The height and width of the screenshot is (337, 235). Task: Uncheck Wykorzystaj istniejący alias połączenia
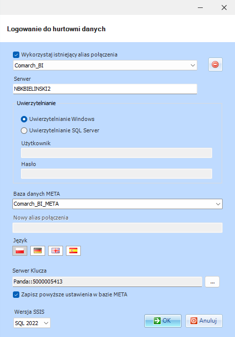click(16, 55)
